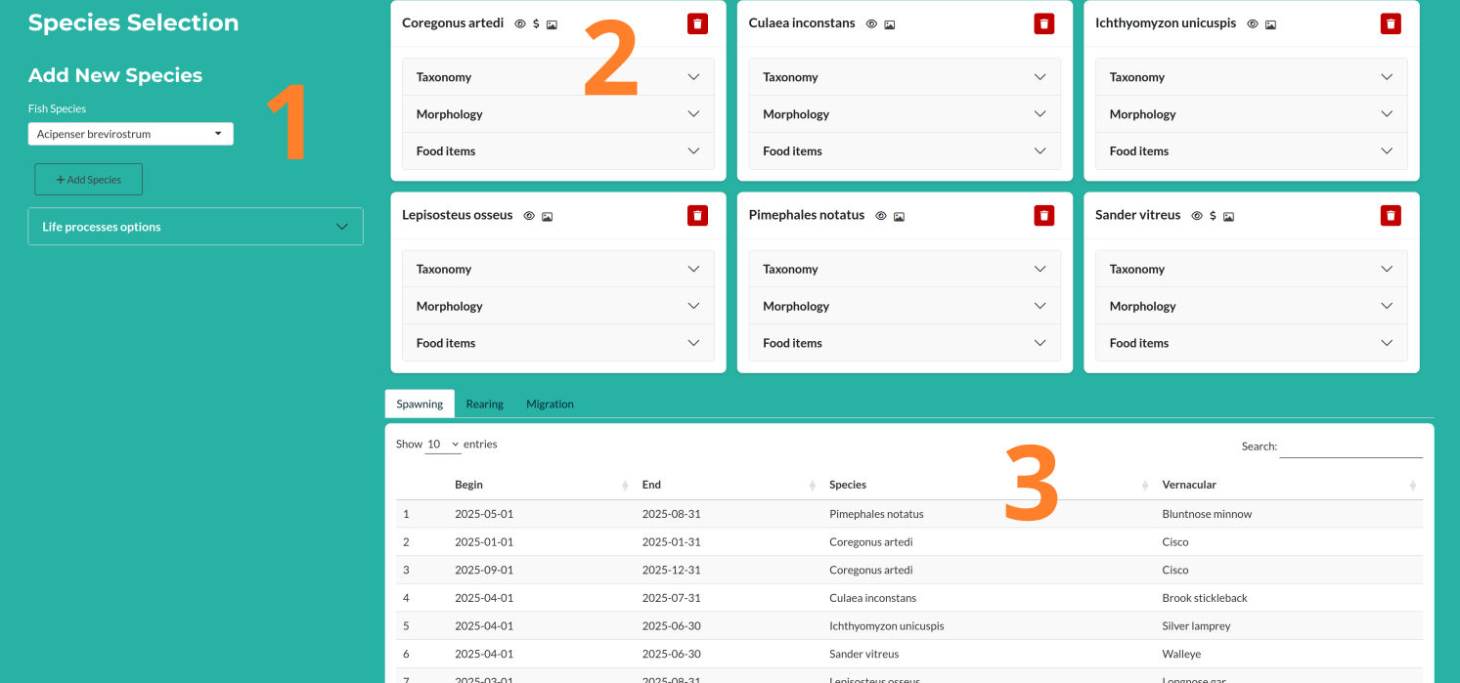Click dollar icon beside Sander vitreus
The image size is (1460, 683).
click(x=1213, y=216)
